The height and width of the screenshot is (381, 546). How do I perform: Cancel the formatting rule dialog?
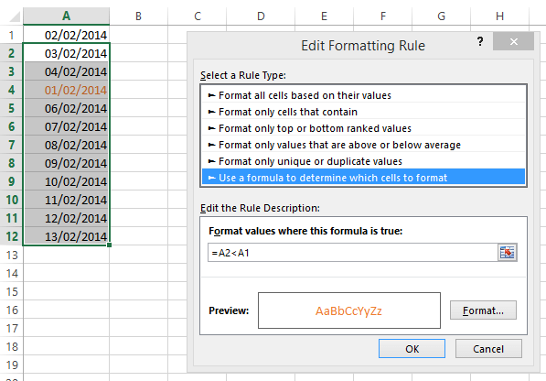coord(488,349)
